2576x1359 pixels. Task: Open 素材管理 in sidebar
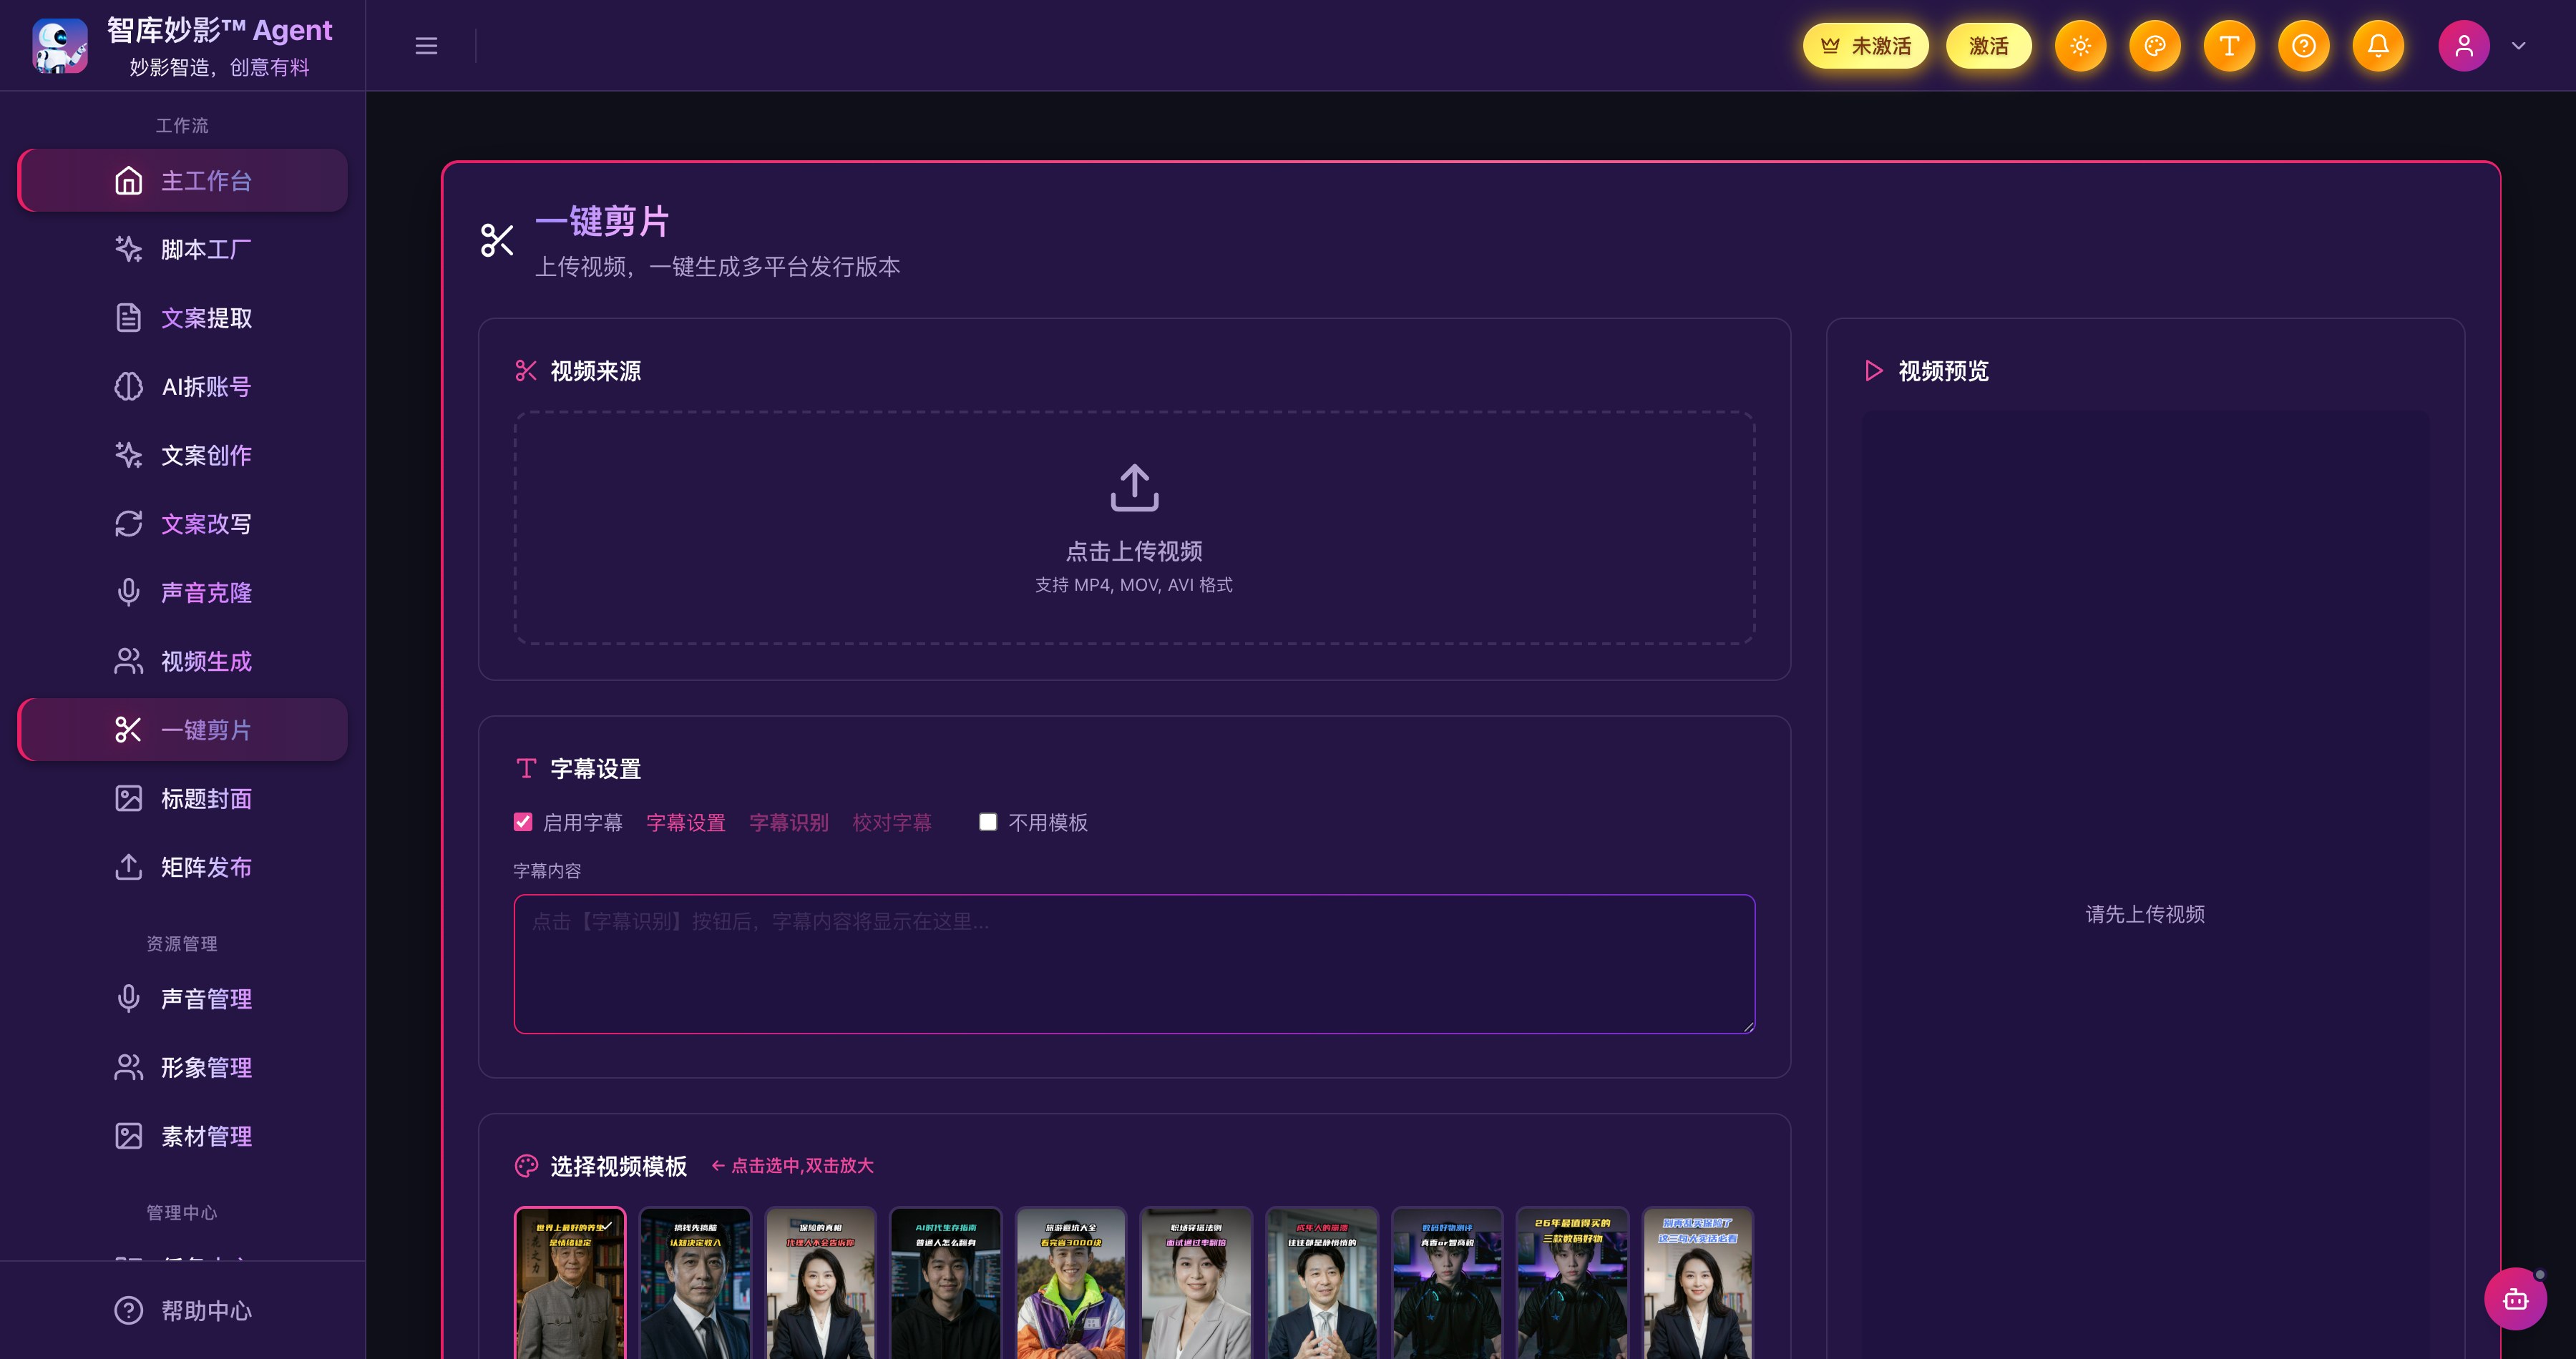183,1136
